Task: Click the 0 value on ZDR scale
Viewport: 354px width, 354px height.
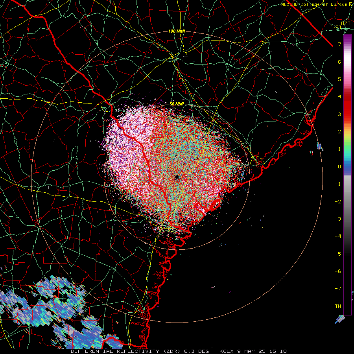Action: (x=339, y=167)
